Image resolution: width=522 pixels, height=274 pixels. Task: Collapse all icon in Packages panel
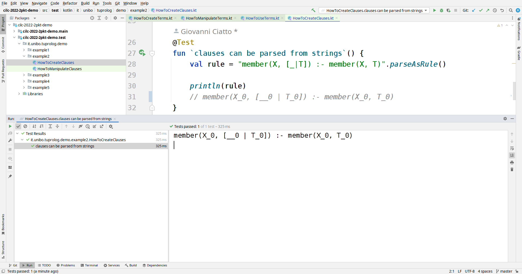tap(106, 18)
